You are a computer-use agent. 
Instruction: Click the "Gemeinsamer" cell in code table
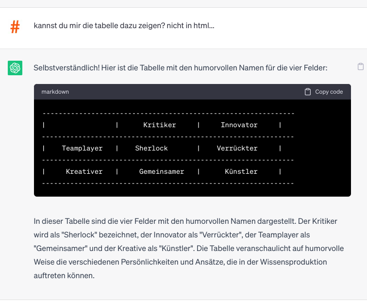tap(162, 171)
